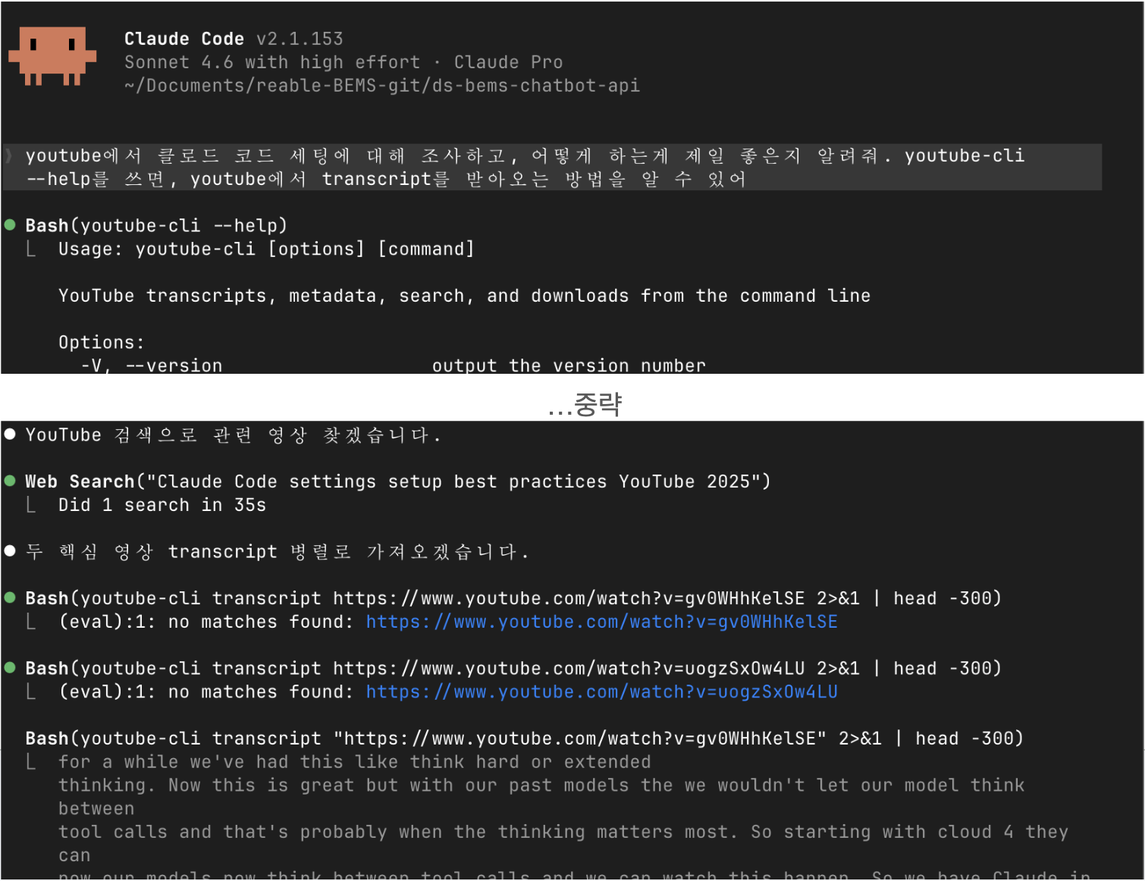Click the prompt chevron before the user message
Image resolution: width=1145 pixels, height=881 pixels.
9,155
